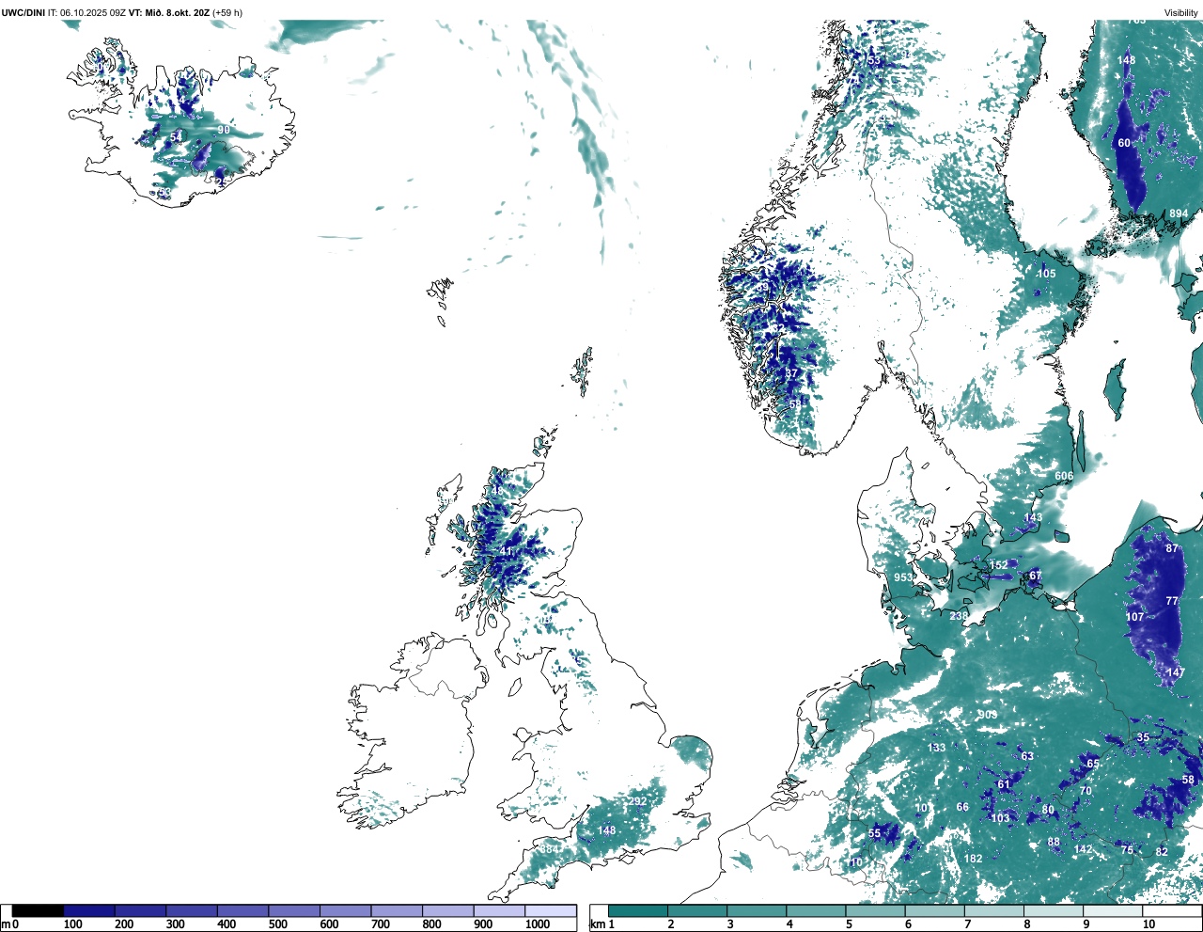Click the '77' value in the Baltic blue patch
This screenshot has width=1203, height=932.
pos(1172,601)
